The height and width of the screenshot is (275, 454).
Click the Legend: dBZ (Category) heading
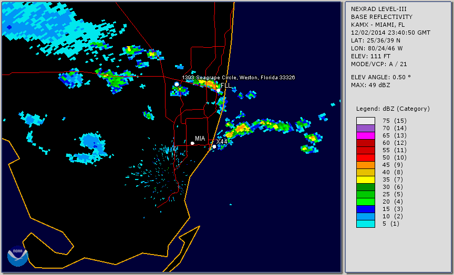[393, 109]
